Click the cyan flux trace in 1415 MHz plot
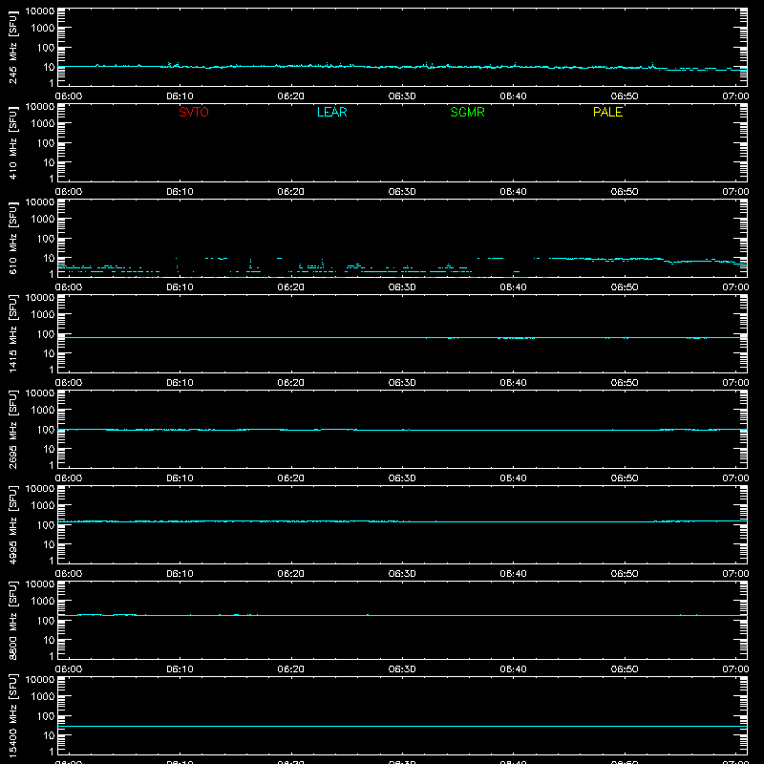764x764 pixels. pos(402,338)
